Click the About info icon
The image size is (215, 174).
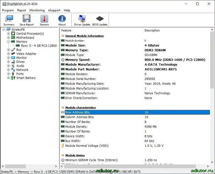(62, 20)
